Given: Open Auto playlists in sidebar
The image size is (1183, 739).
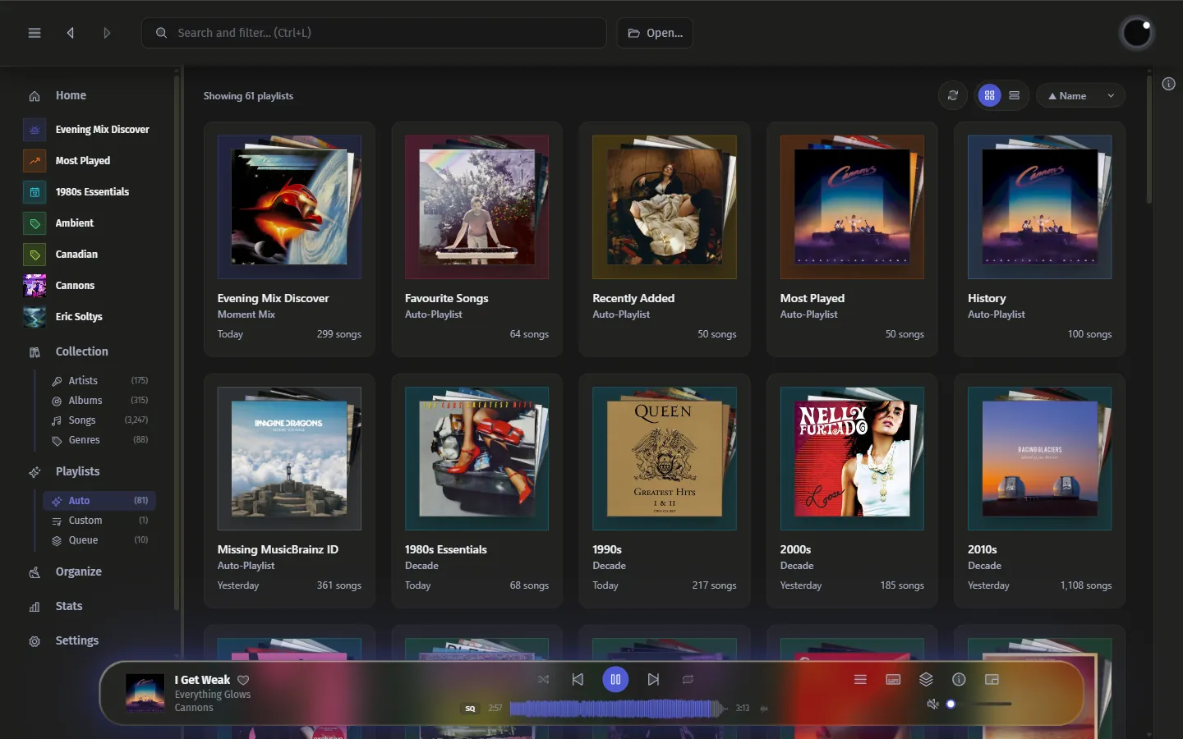Looking at the screenshot, I should [99, 501].
